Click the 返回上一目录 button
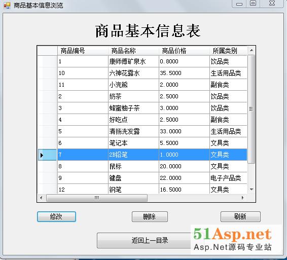Screen dimensions: 287x260 coord(145,240)
